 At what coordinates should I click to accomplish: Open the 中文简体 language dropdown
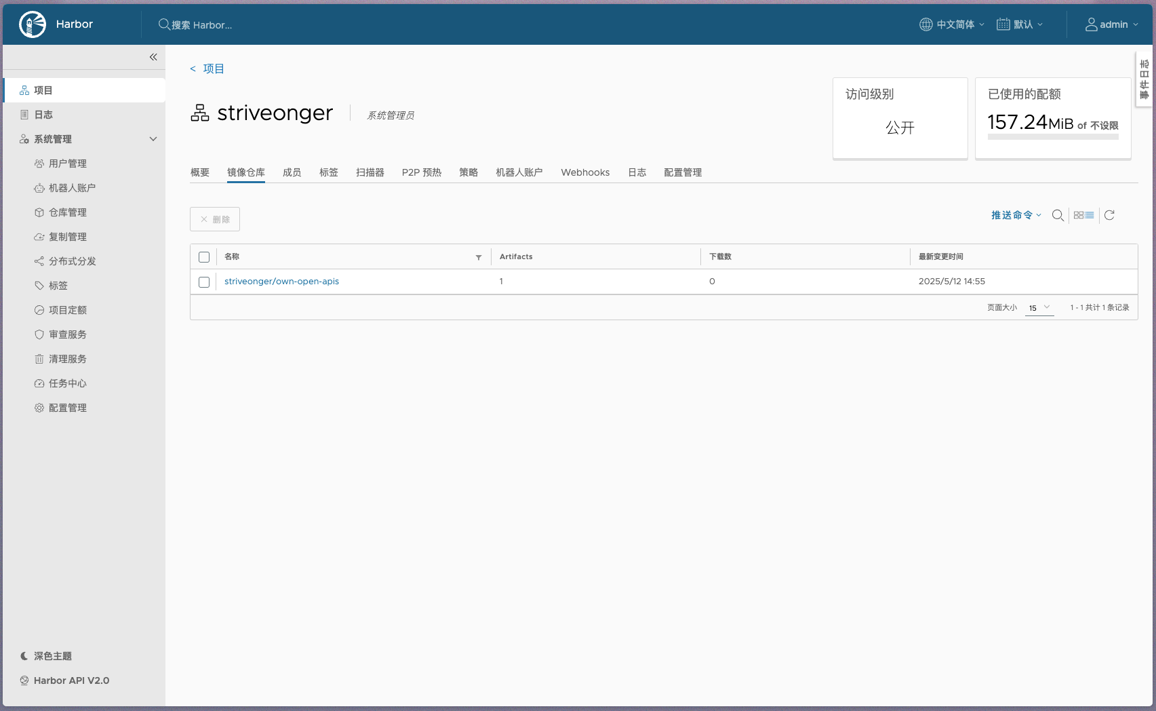(952, 24)
